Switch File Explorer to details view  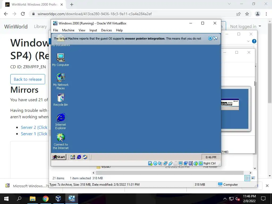point(247,178)
